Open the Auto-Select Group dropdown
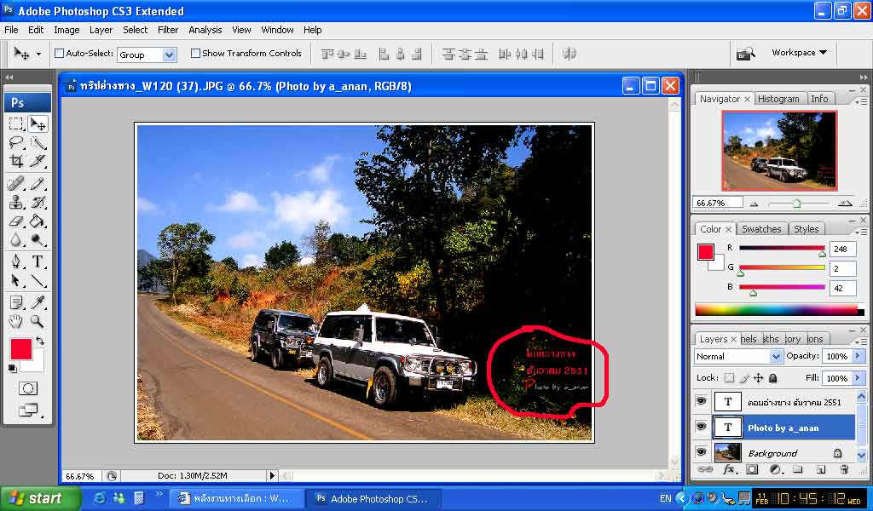This screenshot has height=511, width=873. 147,55
